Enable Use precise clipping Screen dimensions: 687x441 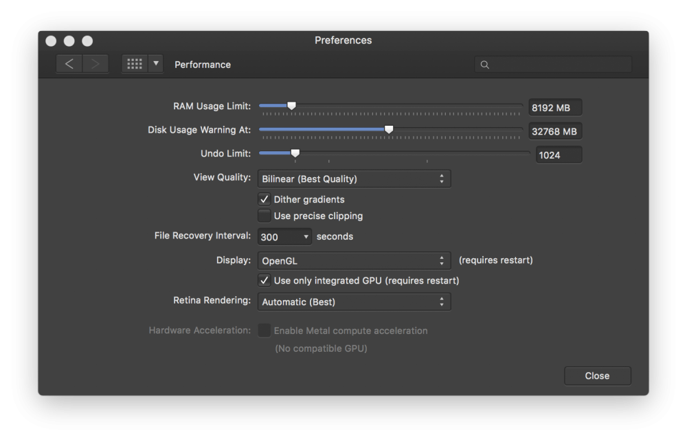pos(264,216)
